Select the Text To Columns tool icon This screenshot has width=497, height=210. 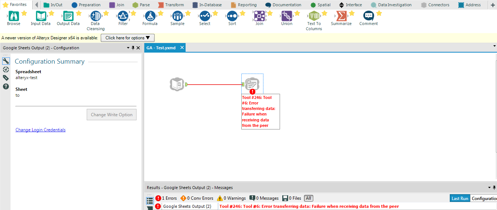(x=314, y=16)
